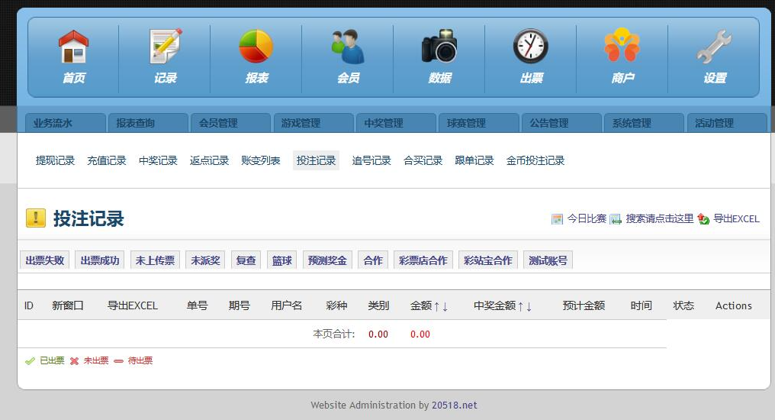The width and height of the screenshot is (775, 420).
Task: Sort 中奖金额 ascending with up arrow
Action: pos(520,307)
